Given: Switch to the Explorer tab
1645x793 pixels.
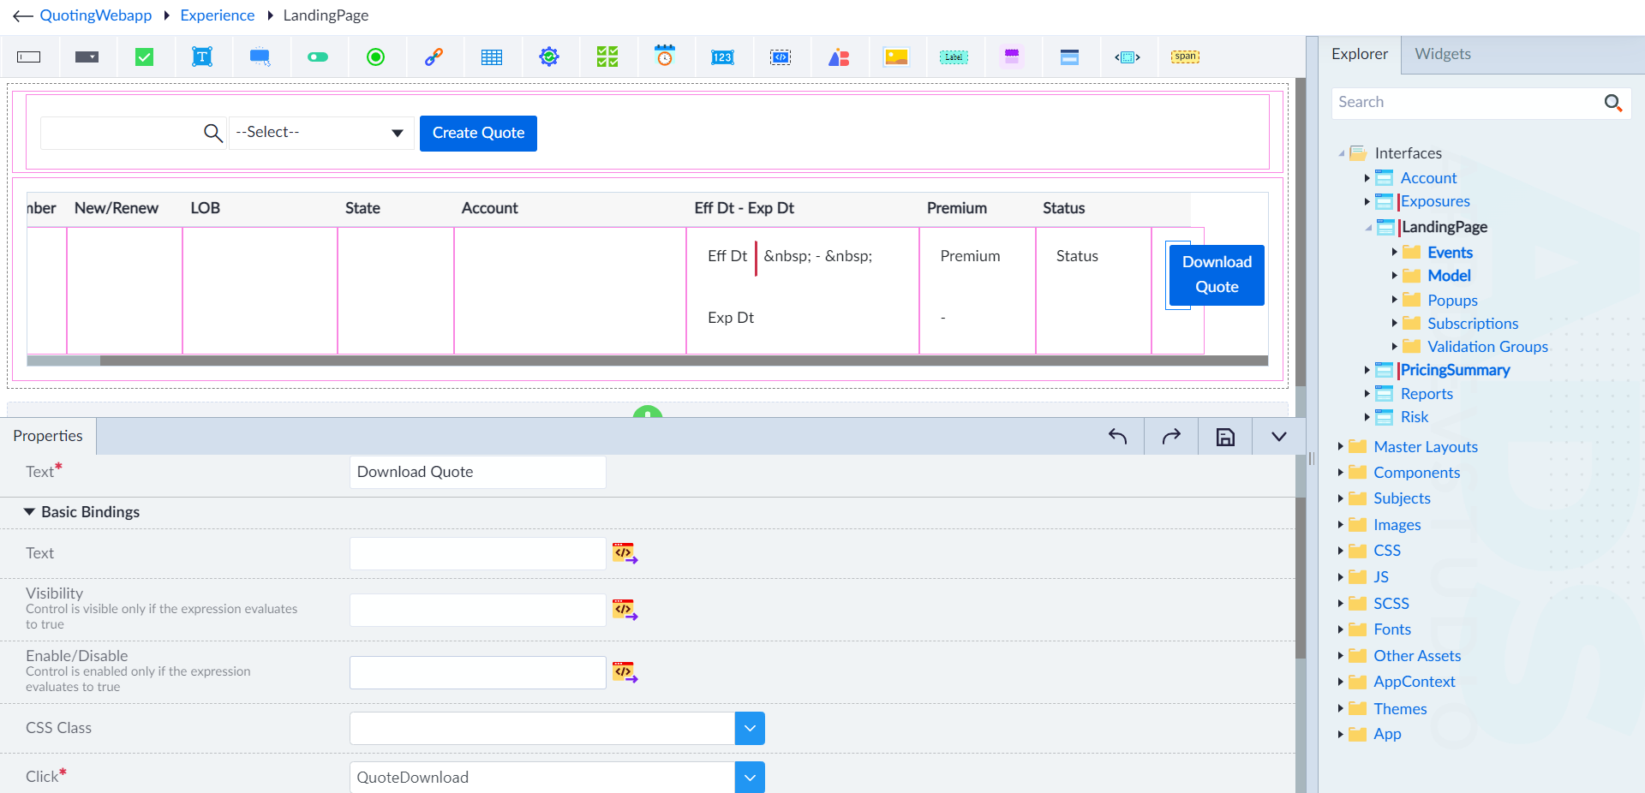Looking at the screenshot, I should tap(1360, 54).
